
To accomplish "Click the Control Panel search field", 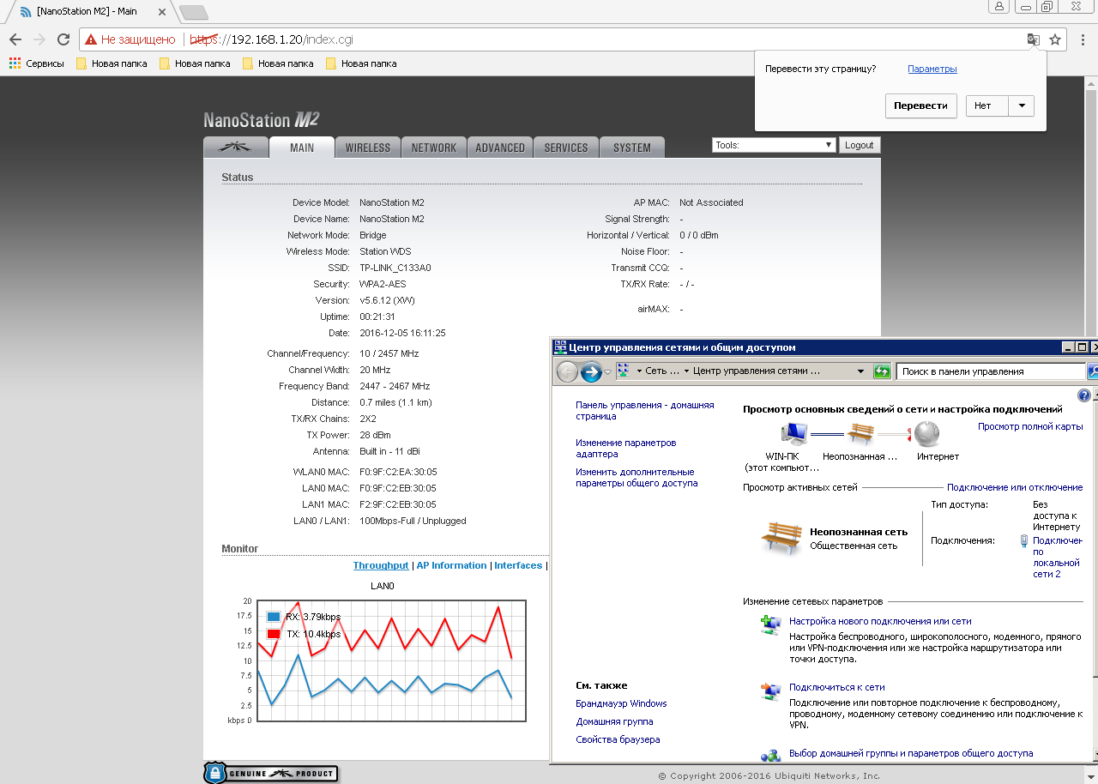I will [990, 371].
